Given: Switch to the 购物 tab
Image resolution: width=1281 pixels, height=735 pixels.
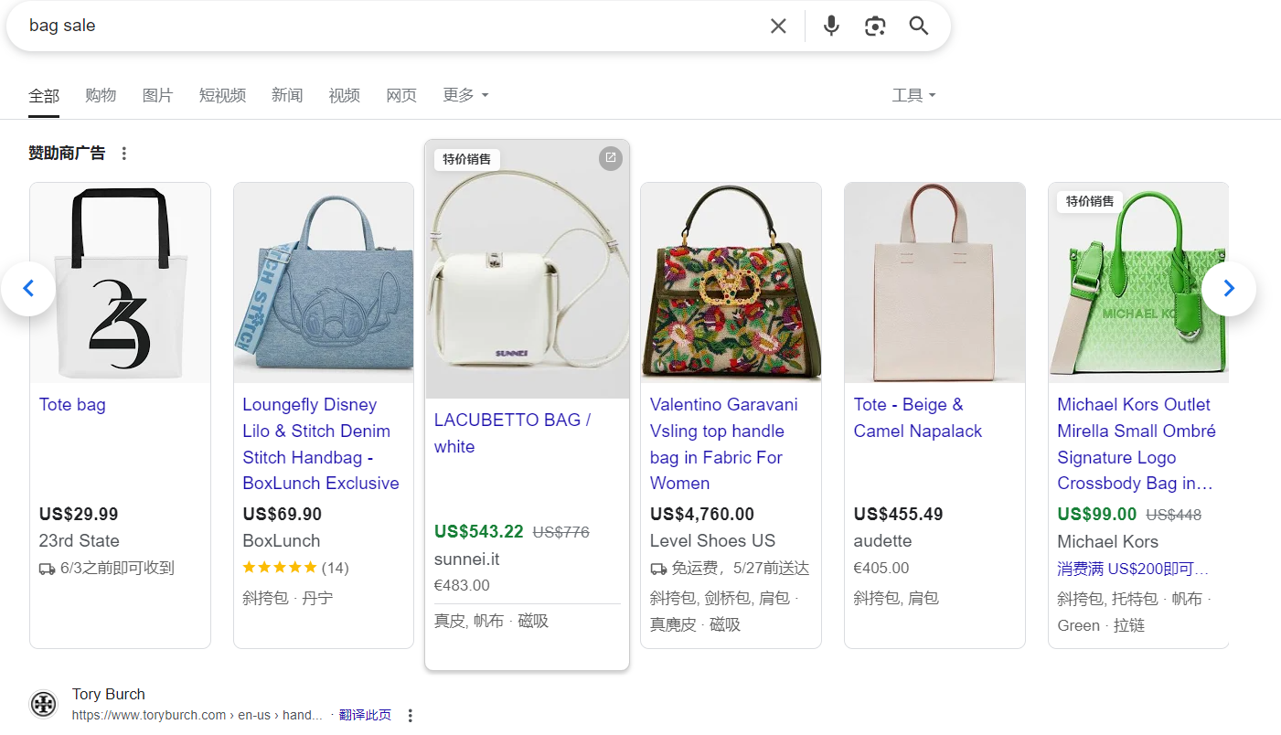Looking at the screenshot, I should tap(101, 95).
